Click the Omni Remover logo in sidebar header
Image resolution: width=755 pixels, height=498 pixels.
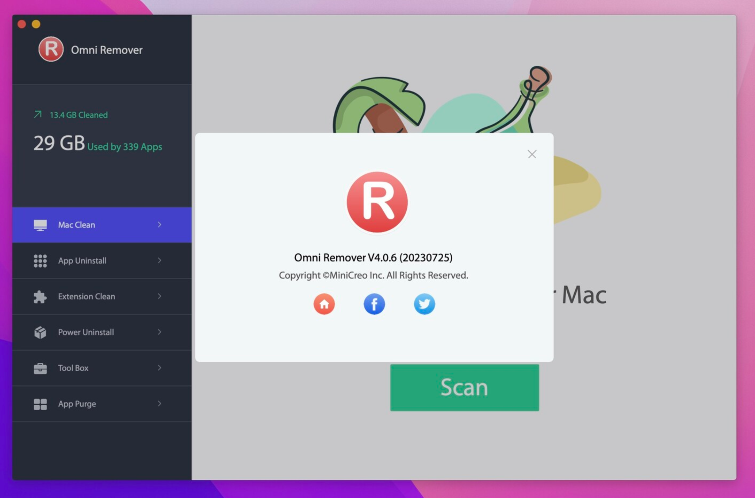(x=51, y=49)
